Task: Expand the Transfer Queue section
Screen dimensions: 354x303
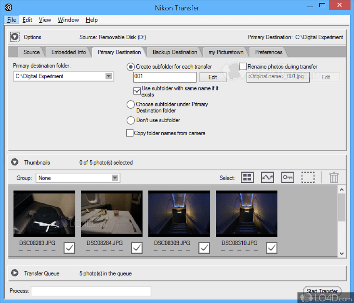Action: coord(15,273)
